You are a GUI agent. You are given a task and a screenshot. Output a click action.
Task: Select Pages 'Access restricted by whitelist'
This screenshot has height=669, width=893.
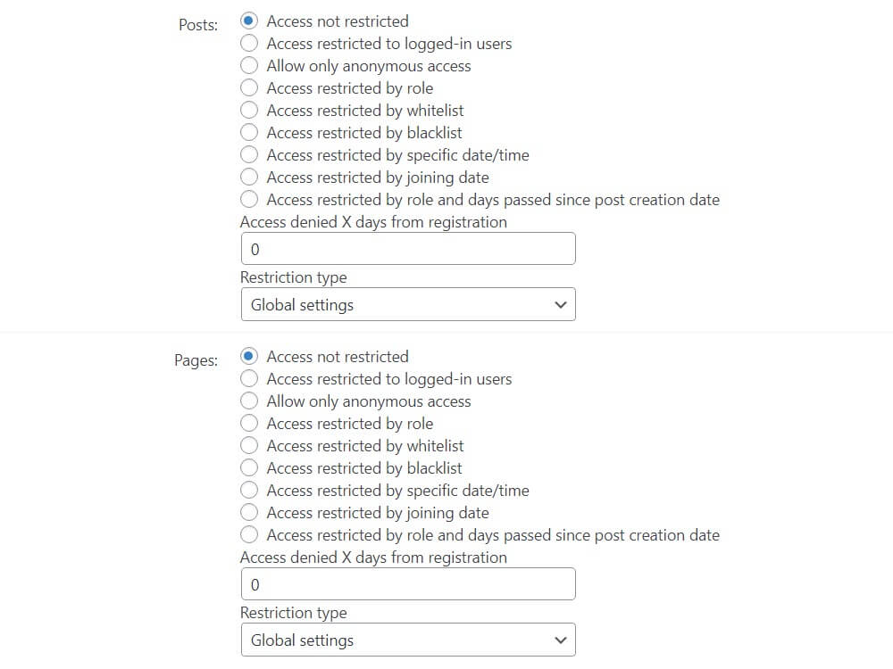250,445
